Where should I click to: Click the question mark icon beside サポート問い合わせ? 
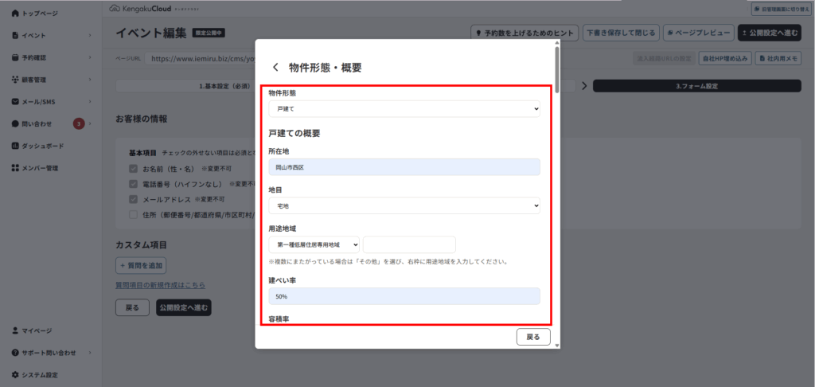(x=15, y=353)
